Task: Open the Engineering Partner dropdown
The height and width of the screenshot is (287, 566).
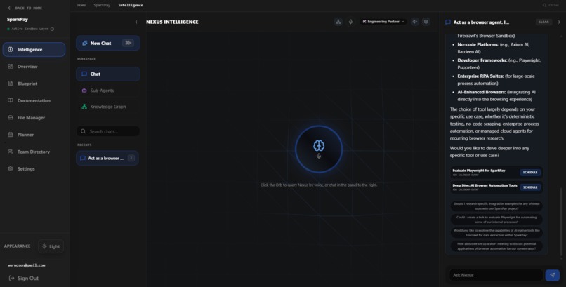Action: (383, 22)
